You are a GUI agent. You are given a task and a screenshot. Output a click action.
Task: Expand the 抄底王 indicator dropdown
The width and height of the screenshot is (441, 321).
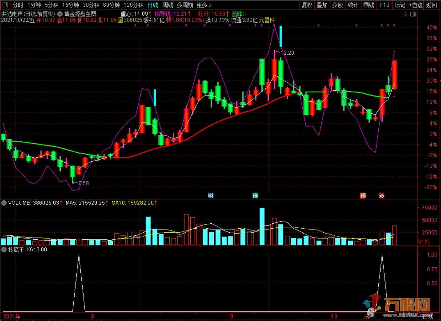pyautogui.click(x=4, y=250)
